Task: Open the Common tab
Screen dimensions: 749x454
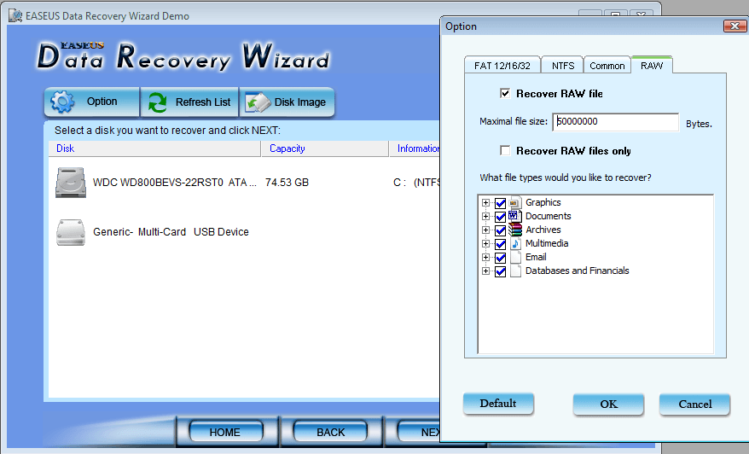Action: click(607, 66)
